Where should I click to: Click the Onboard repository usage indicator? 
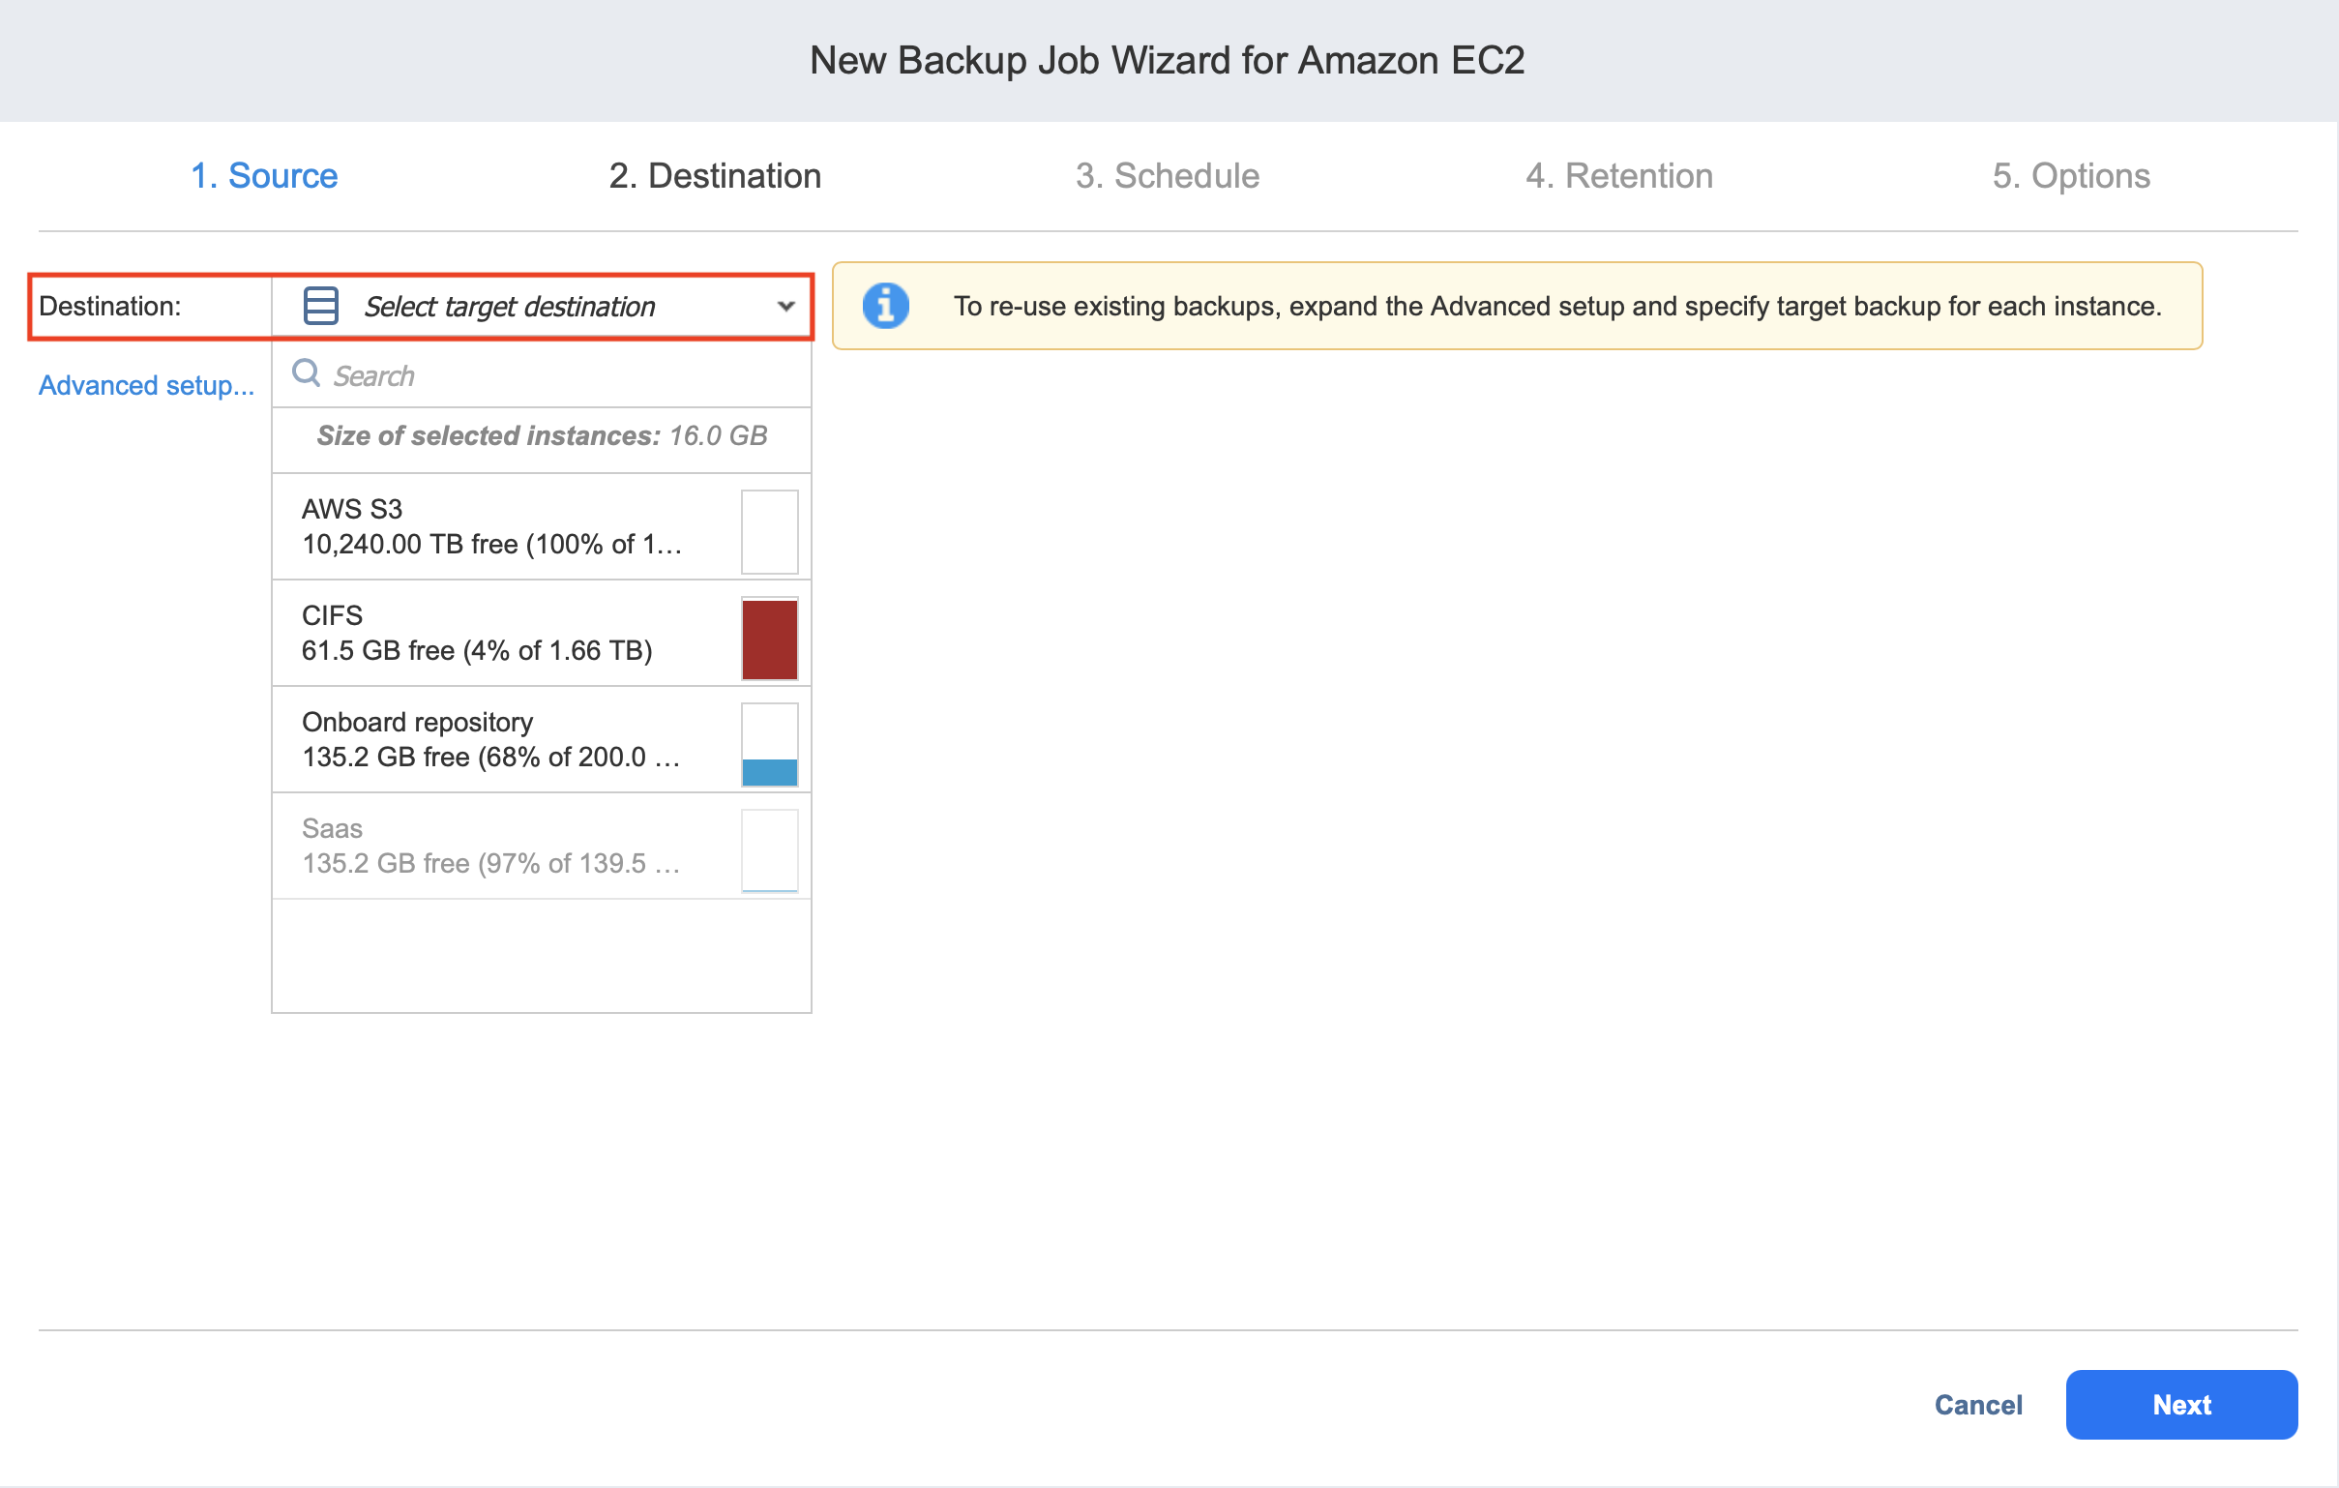pos(769,745)
